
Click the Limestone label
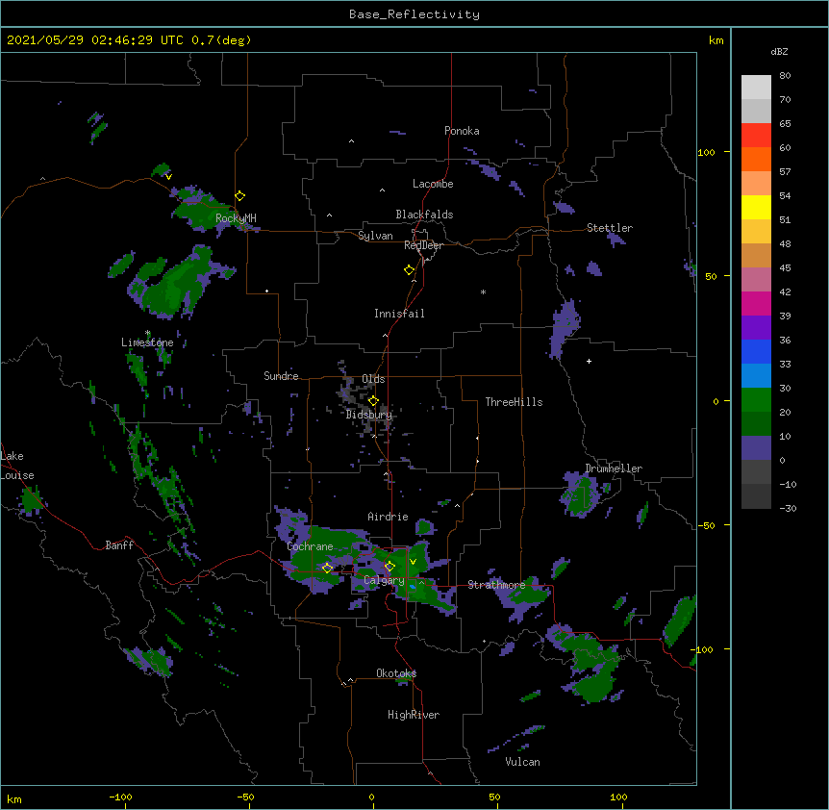[147, 342]
